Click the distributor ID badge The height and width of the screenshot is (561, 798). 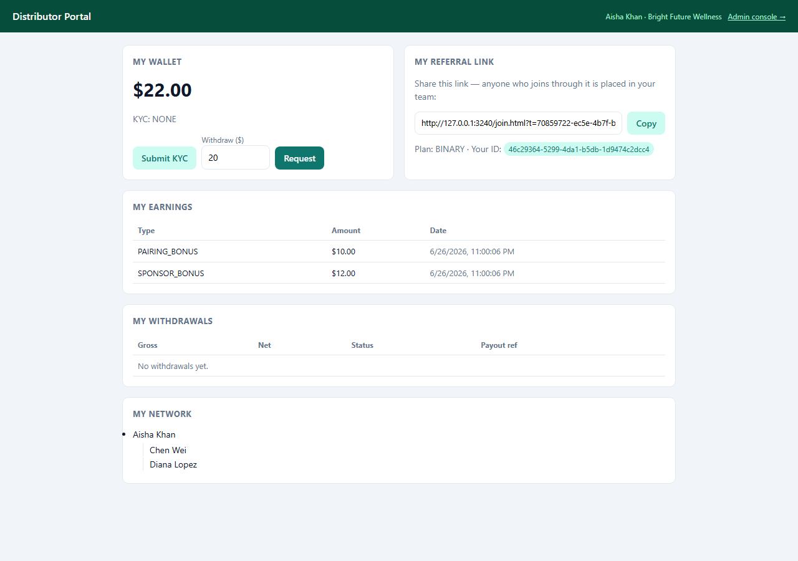pos(579,150)
